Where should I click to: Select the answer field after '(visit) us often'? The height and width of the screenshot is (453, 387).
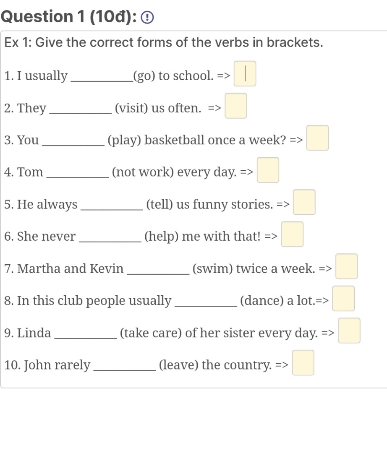(x=235, y=106)
